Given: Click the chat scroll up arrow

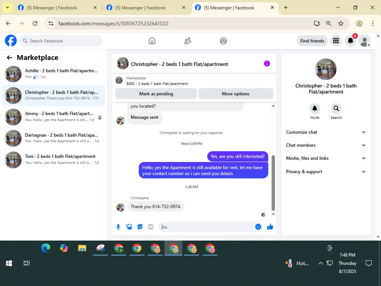Looking at the screenshot, I should click(x=273, y=105).
